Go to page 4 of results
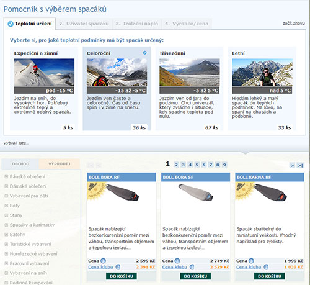This screenshot has width=310, height=285. (x=190, y=165)
